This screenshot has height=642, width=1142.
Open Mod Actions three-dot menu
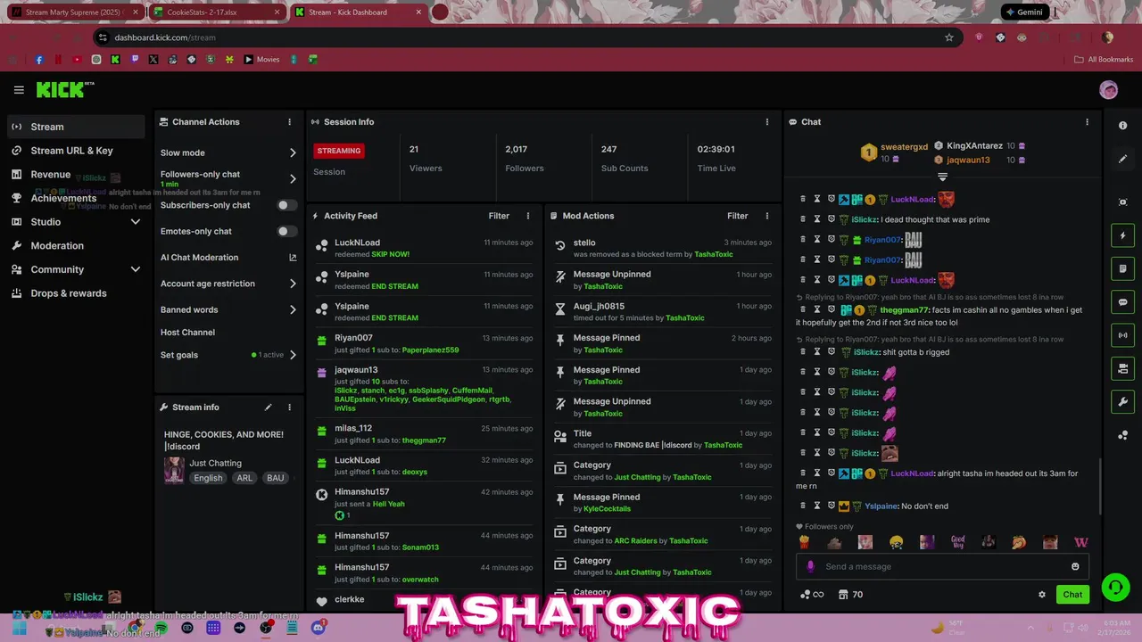767,216
